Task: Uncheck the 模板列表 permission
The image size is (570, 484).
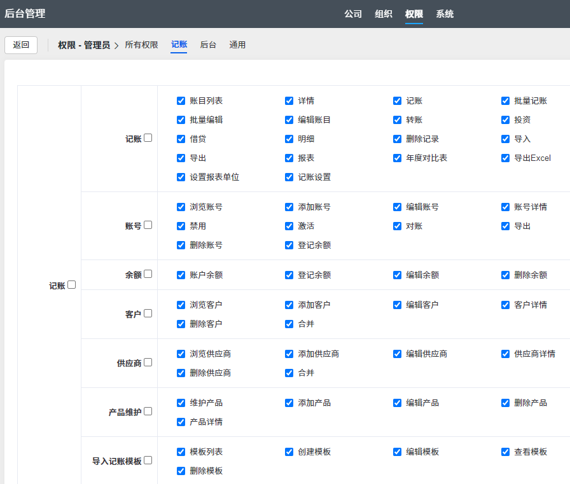Action: click(x=181, y=452)
